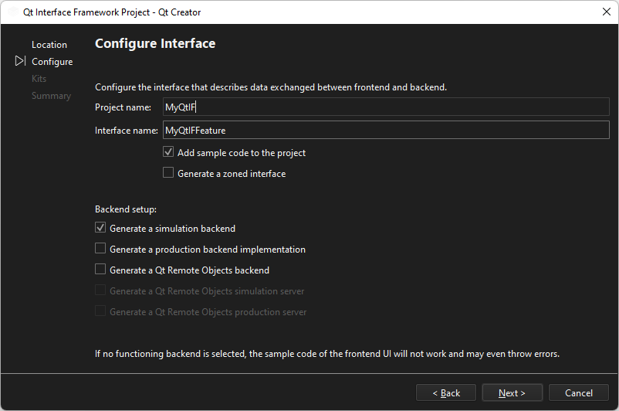Viewport: 619px width, 411px height.
Task: Enable Generate a zoned interface
Action: 168,174
